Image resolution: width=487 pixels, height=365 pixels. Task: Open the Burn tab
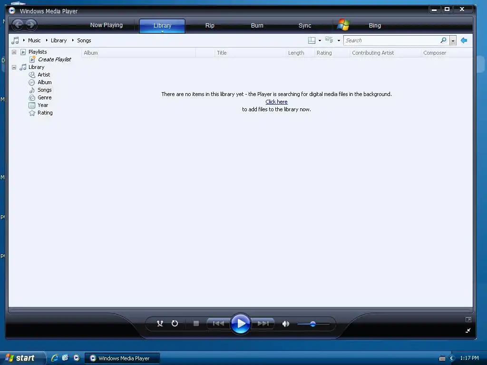click(x=257, y=26)
